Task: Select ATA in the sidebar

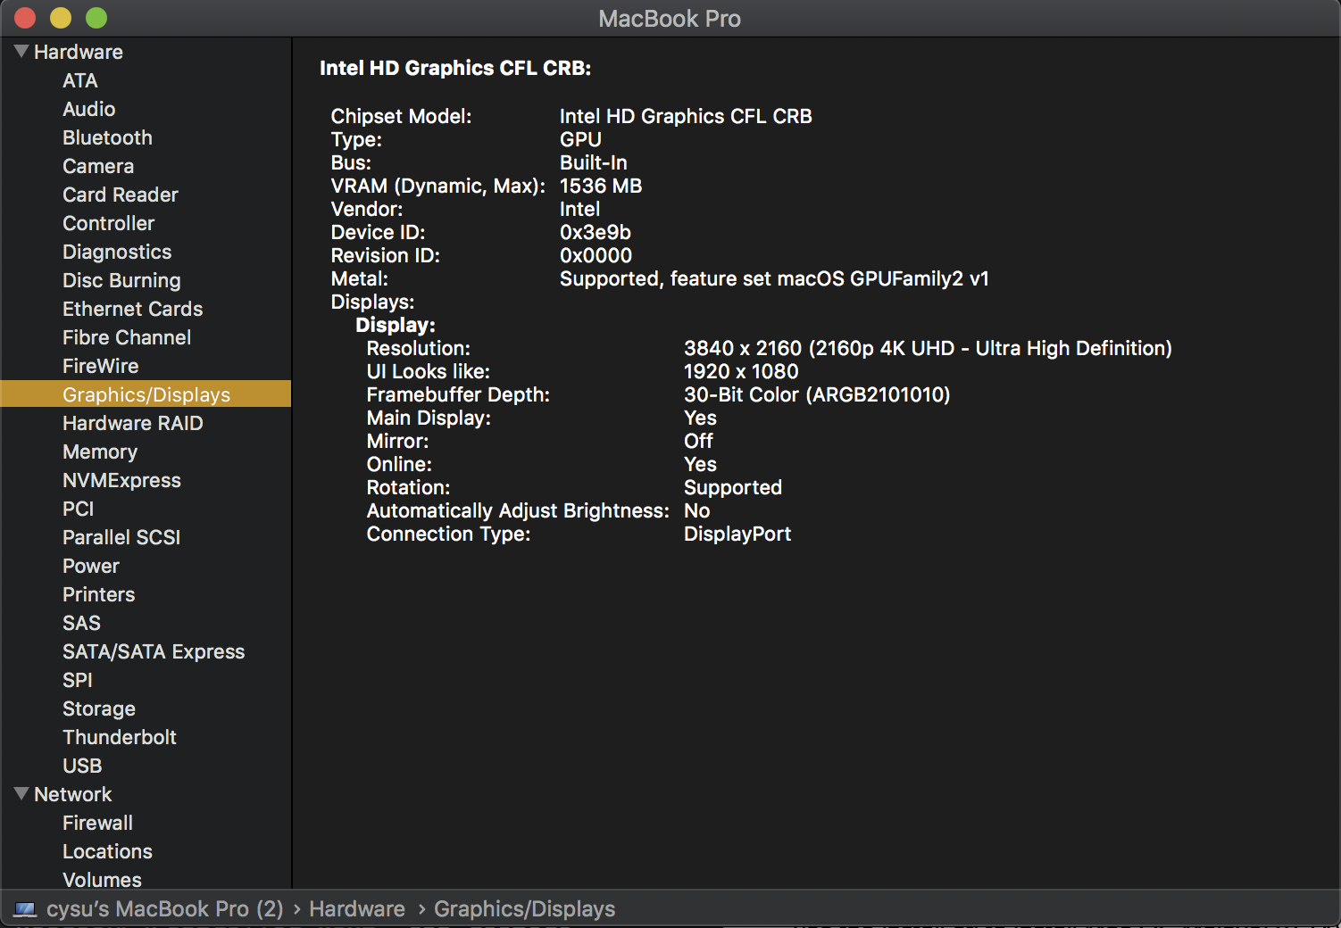Action: tap(80, 80)
